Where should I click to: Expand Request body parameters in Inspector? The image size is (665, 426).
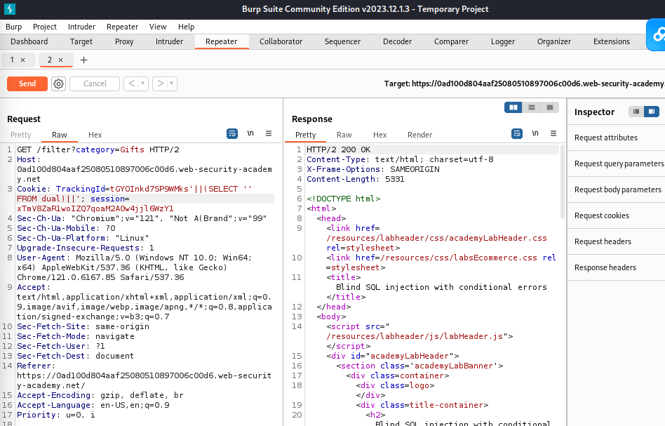pos(616,189)
